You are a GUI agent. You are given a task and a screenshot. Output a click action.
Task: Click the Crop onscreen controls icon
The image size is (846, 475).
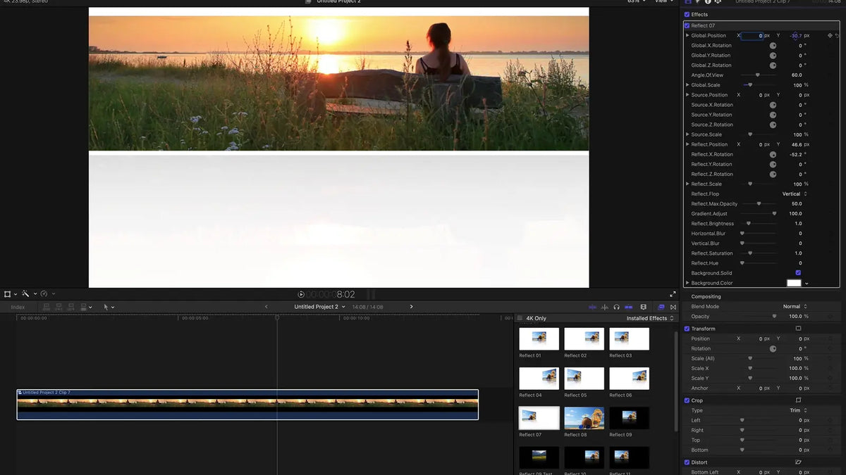[798, 400]
